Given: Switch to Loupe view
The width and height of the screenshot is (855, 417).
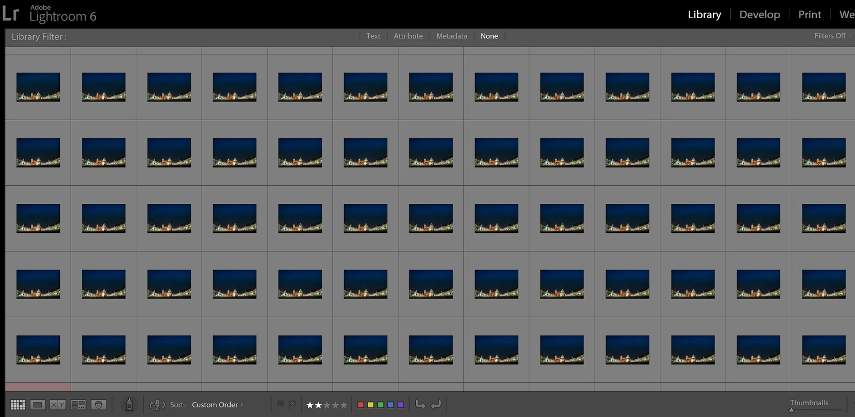Looking at the screenshot, I should click(x=37, y=405).
